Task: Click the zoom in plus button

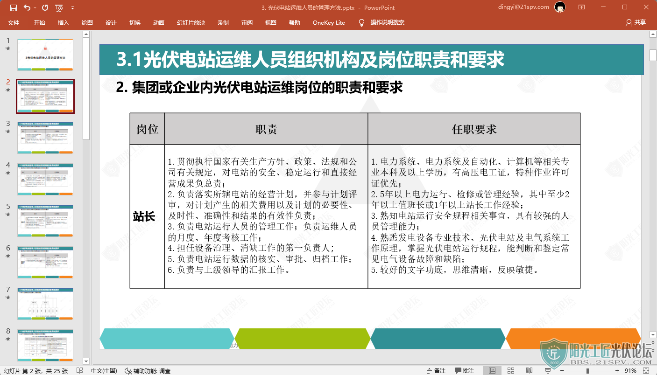Action: pyautogui.click(x=617, y=371)
